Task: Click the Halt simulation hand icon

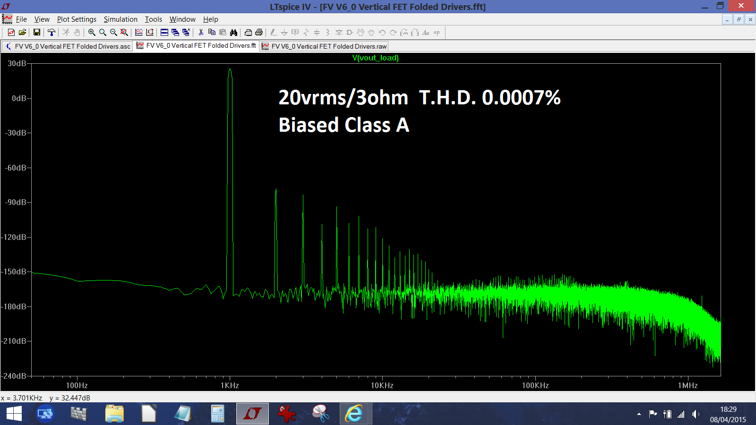Action: click(x=77, y=32)
